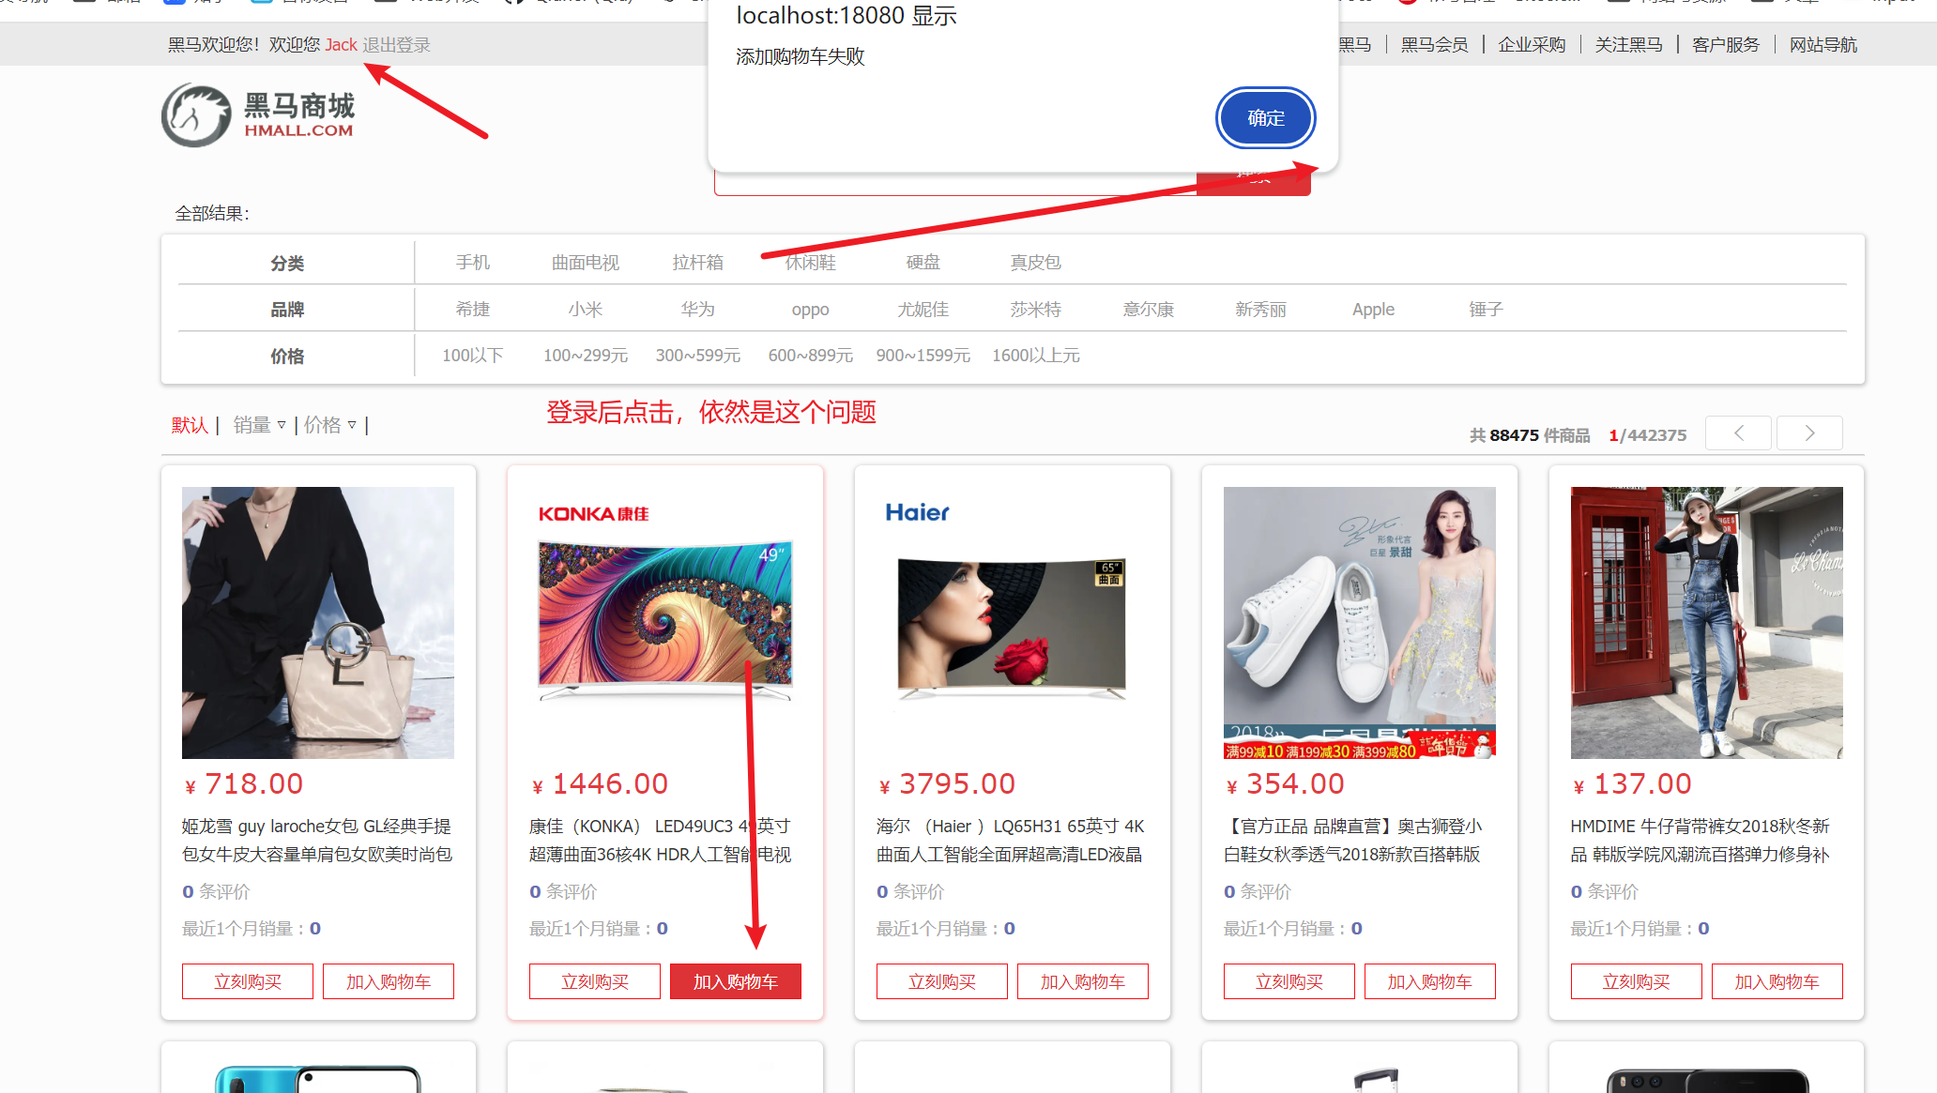Select price range 300~599元

point(698,356)
